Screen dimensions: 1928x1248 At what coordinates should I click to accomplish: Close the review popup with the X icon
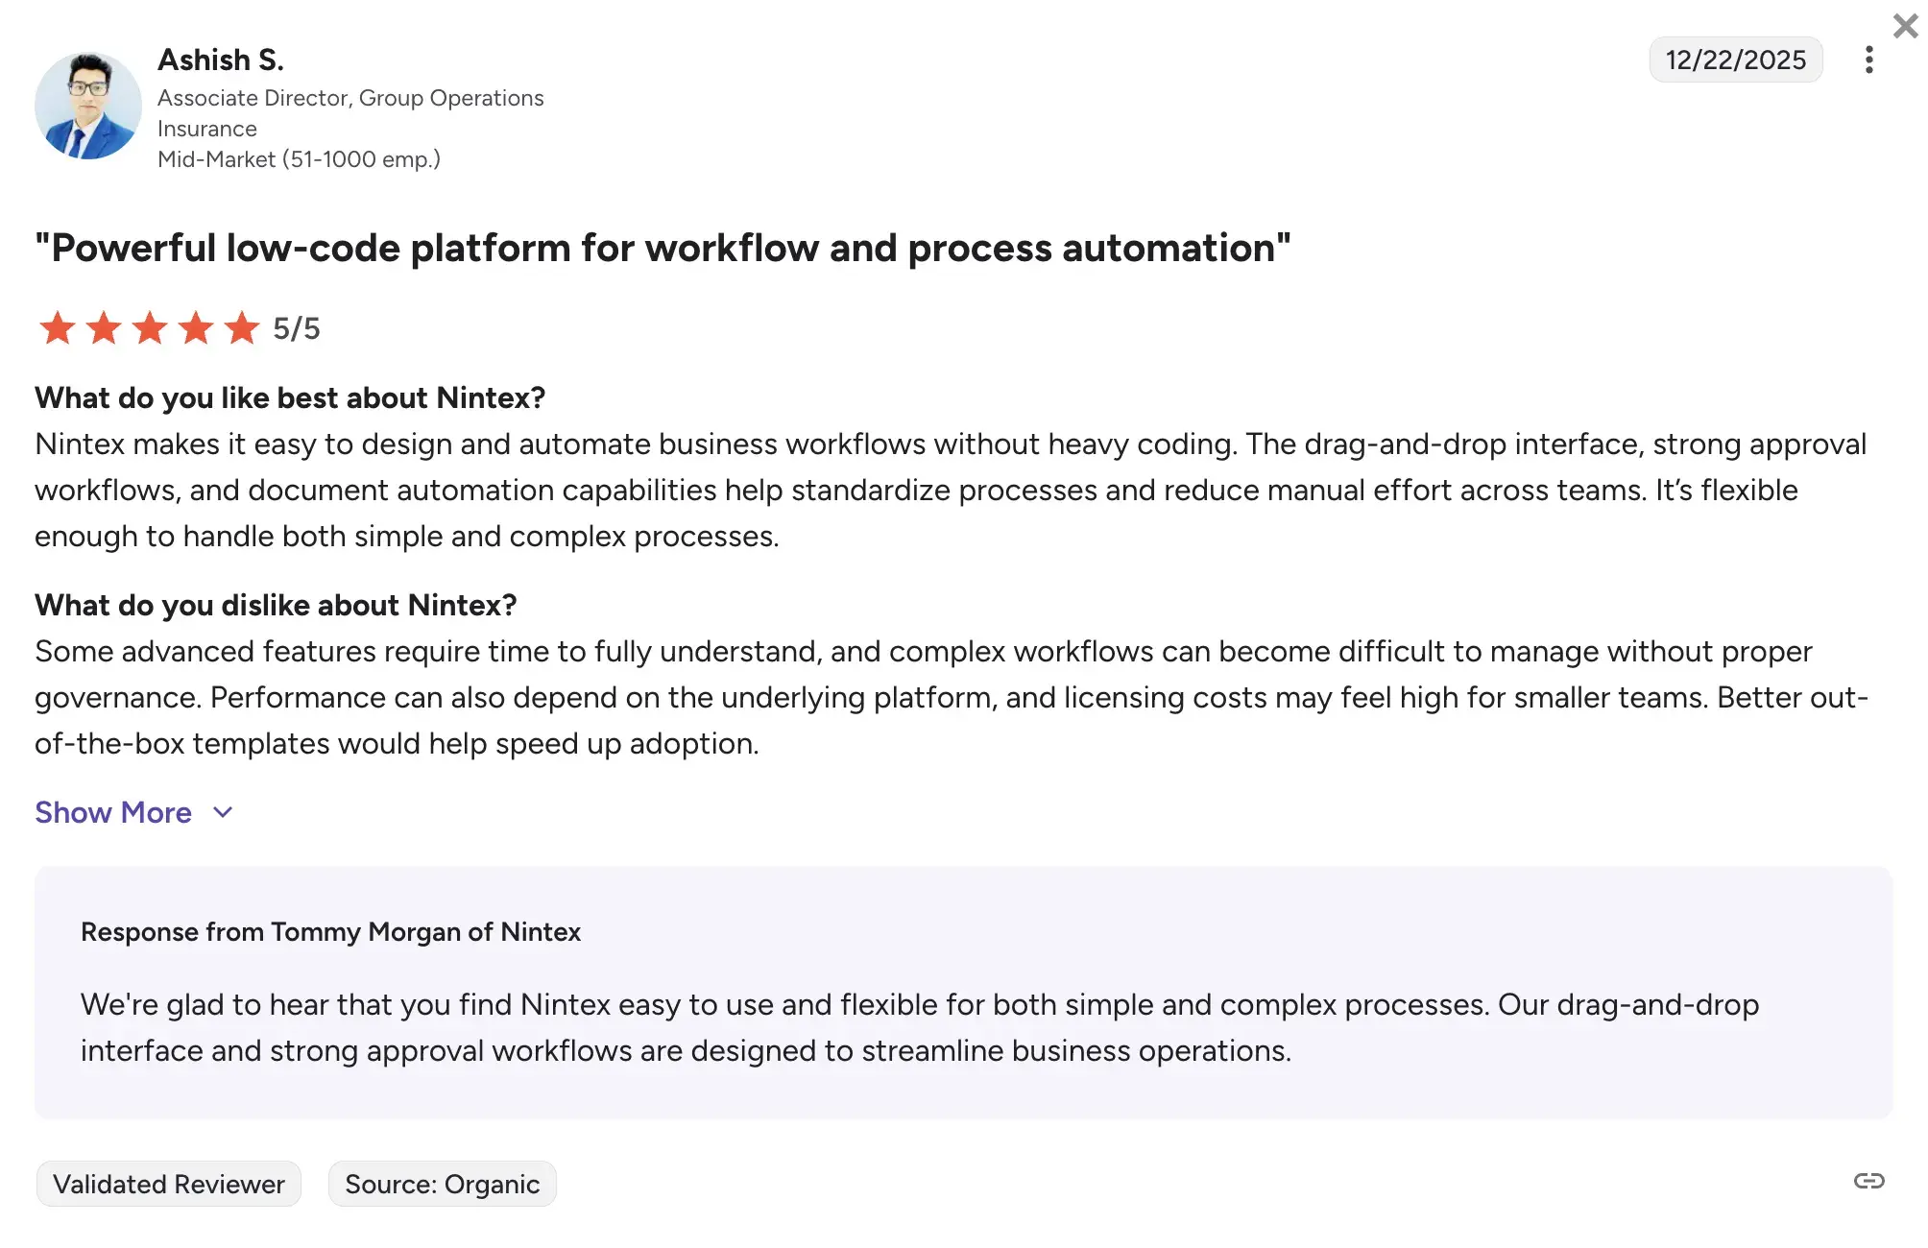pos(1904,26)
